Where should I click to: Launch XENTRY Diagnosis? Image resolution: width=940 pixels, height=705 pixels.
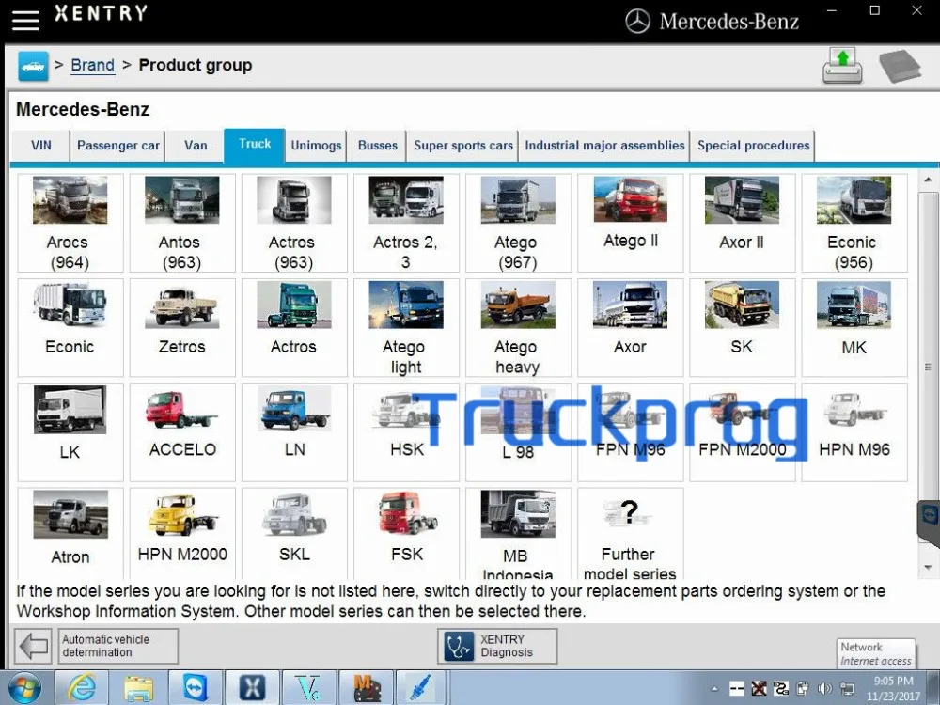[497, 646]
